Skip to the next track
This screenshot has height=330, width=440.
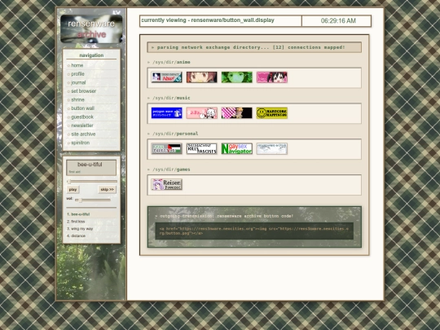pyautogui.click(x=108, y=190)
